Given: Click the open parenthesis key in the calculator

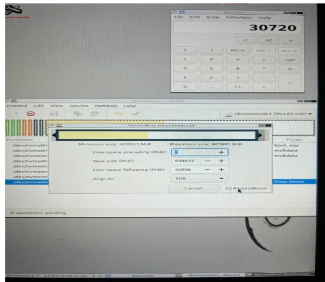Looking at the screenshot, I should 185,50.
